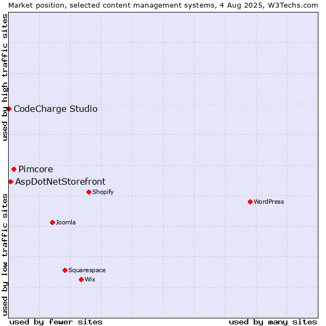Image resolution: width=326 pixels, height=326 pixels.
Task: Click the WordPress label
Action: point(269,202)
